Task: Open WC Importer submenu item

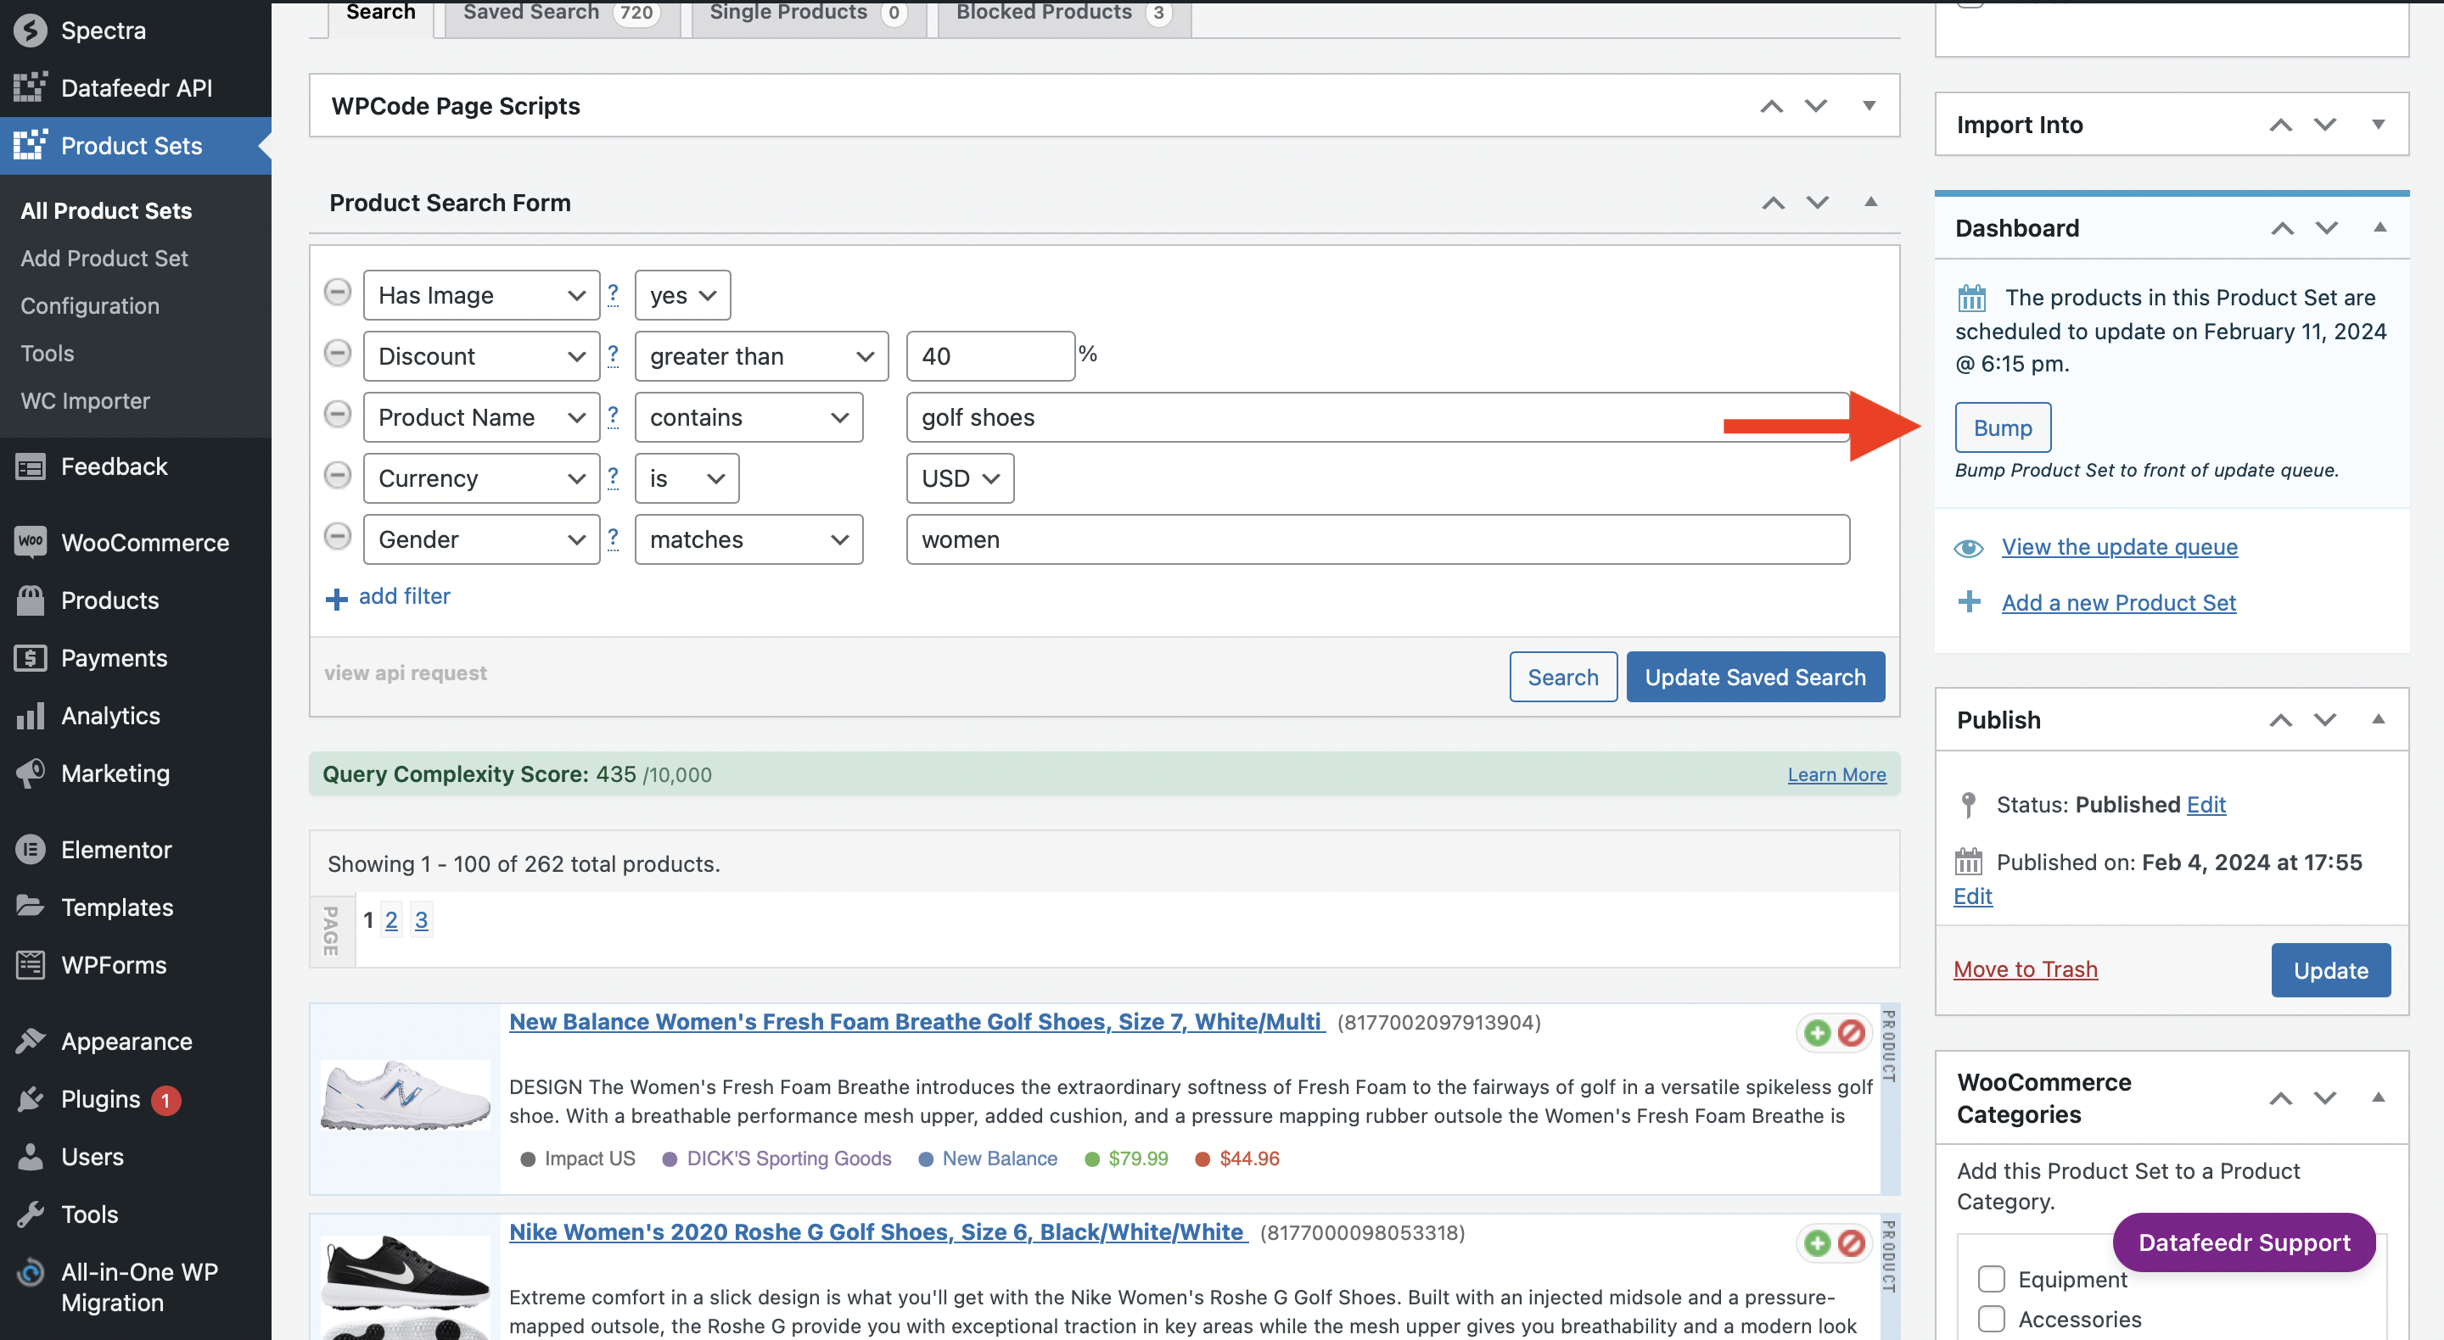Action: (x=86, y=400)
